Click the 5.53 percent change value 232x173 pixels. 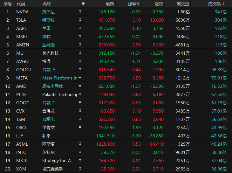coord(136,144)
